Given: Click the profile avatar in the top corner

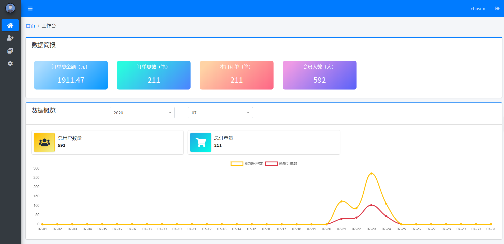Looking at the screenshot, I should (x=10, y=8).
